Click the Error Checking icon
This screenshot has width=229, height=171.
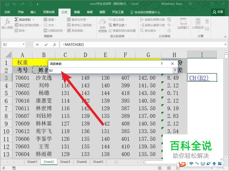click(169, 25)
